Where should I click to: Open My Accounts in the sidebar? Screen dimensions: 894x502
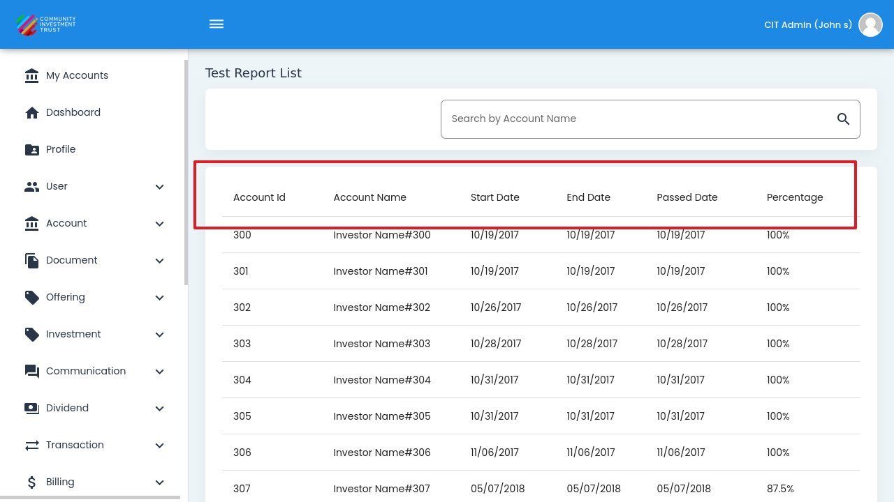tap(77, 75)
